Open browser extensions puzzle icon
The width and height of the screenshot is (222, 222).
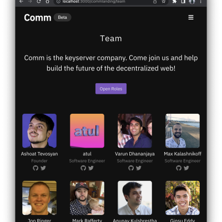tap(174, 2)
